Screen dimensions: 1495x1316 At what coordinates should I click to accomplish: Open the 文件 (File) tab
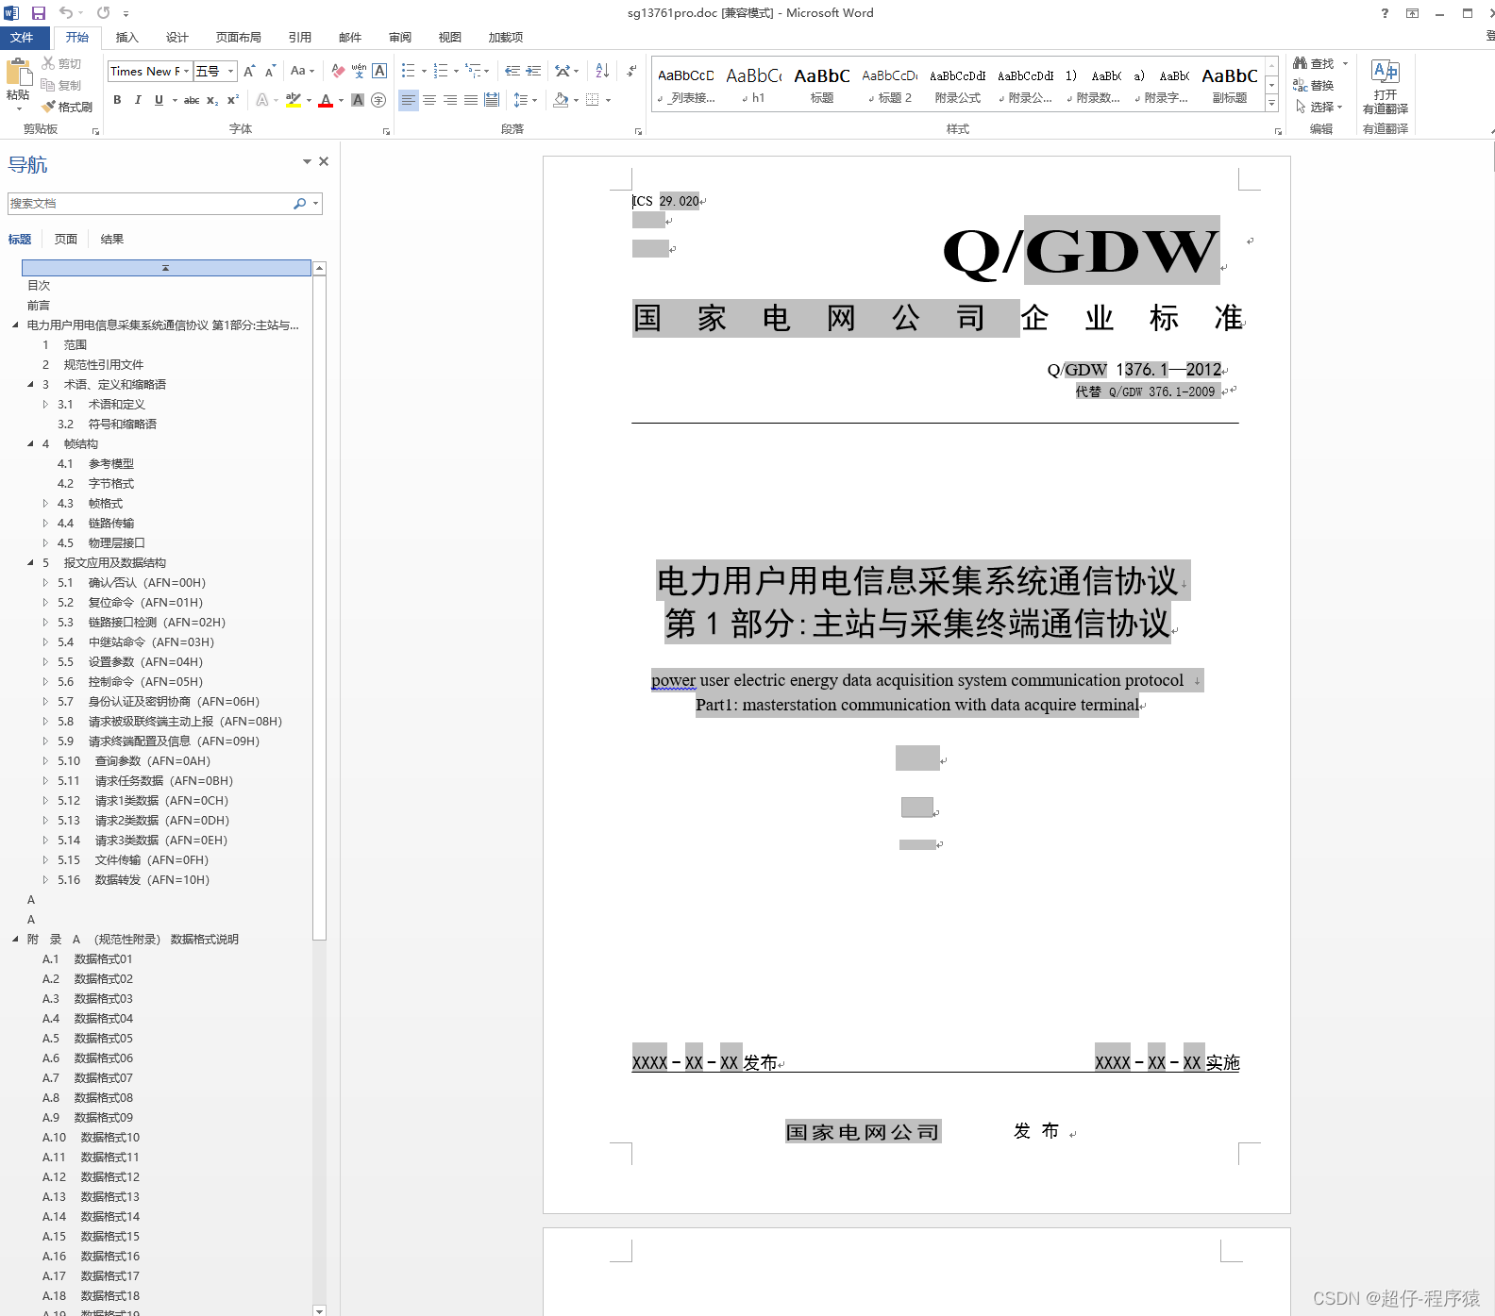[23, 38]
